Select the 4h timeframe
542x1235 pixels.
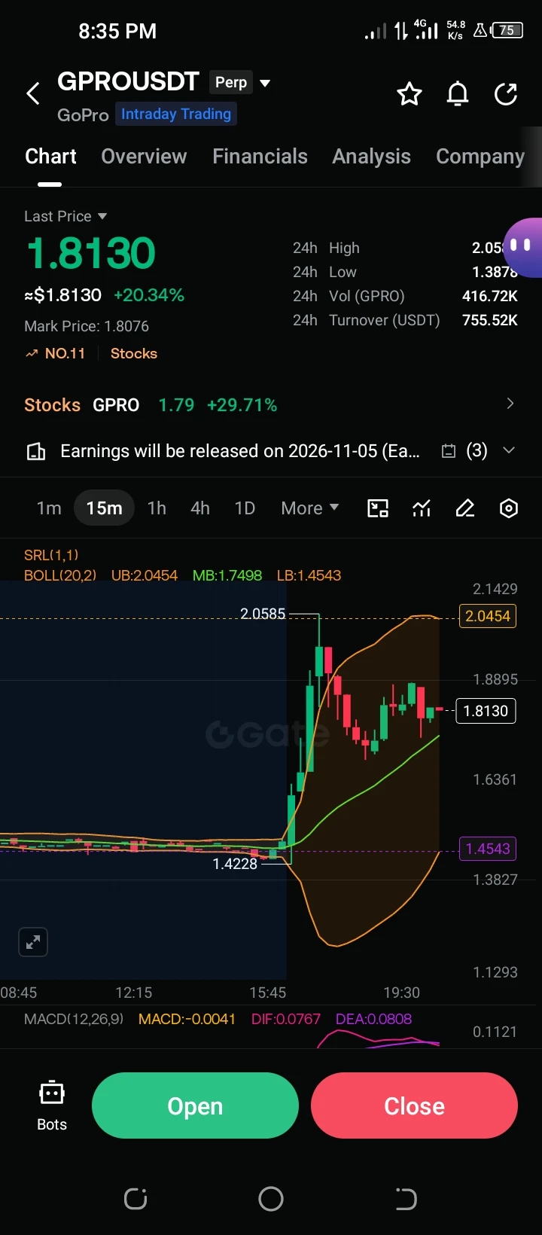click(x=200, y=508)
